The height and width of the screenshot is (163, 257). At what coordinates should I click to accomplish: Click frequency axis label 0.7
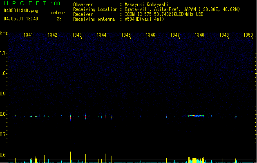coord(4,134)
